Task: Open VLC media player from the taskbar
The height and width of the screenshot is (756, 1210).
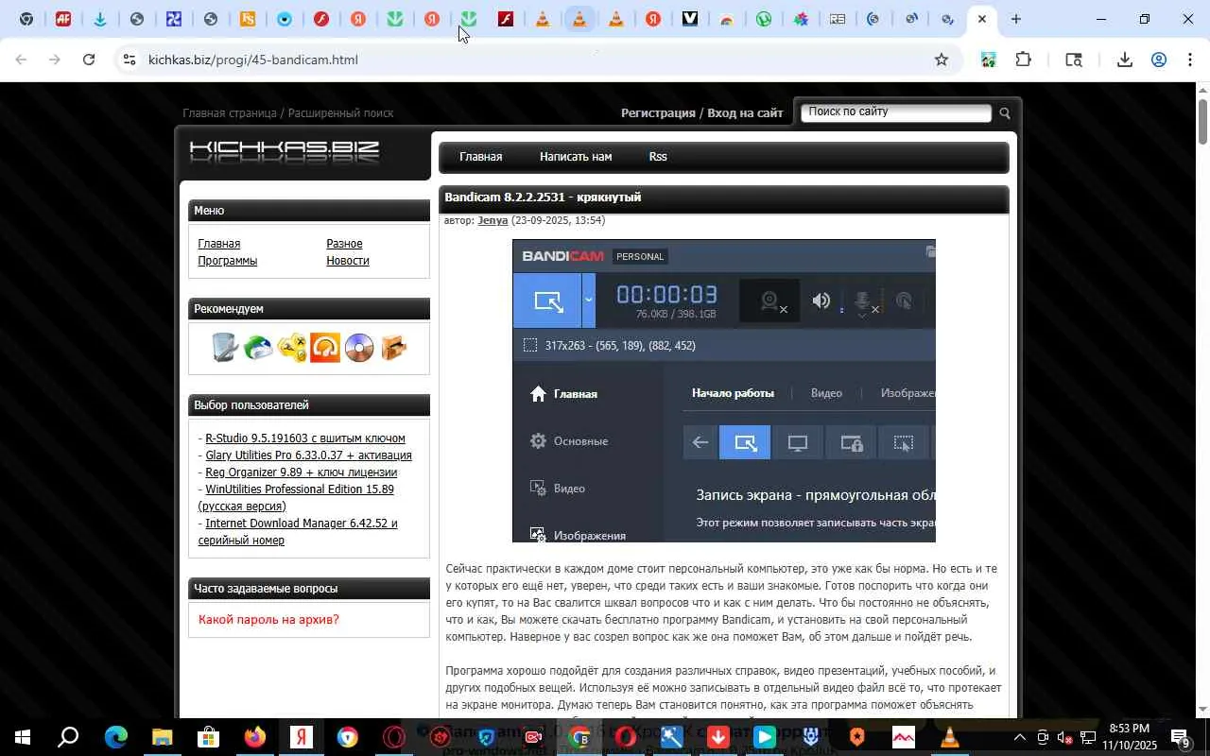Action: pyautogui.click(x=950, y=737)
